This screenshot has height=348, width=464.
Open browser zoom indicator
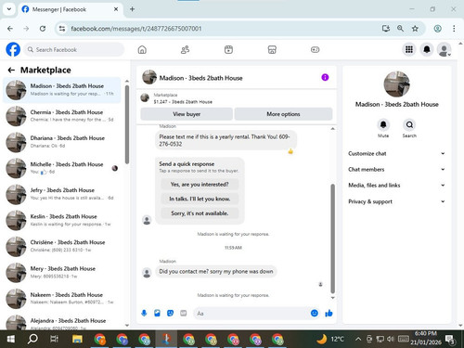pyautogui.click(x=400, y=29)
